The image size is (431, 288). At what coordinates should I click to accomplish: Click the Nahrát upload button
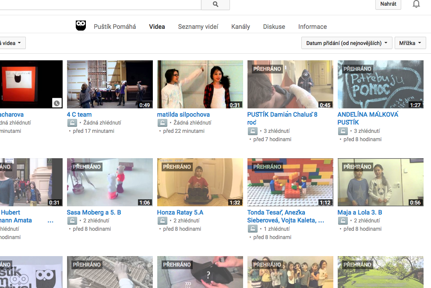(x=388, y=4)
